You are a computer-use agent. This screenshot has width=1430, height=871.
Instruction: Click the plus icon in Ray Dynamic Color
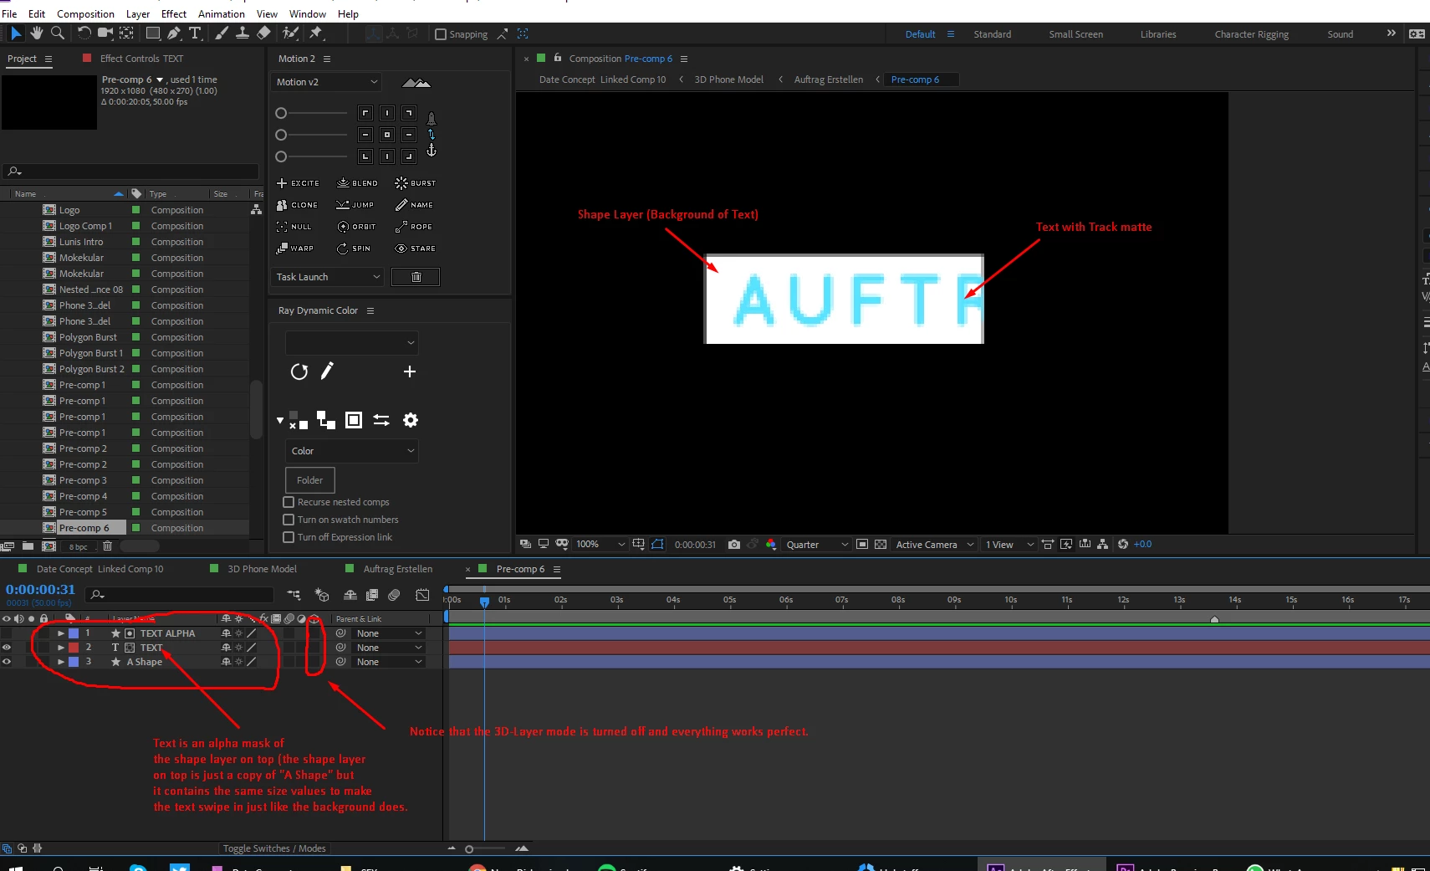(410, 371)
